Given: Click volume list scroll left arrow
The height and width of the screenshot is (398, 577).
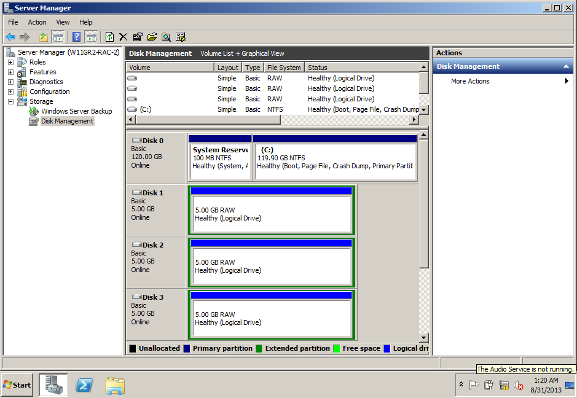Looking at the screenshot, I should pyautogui.click(x=131, y=120).
